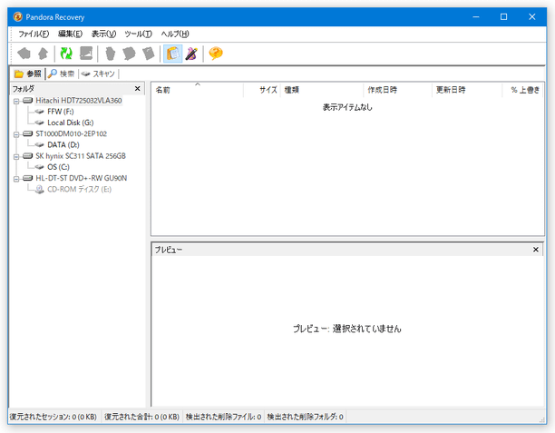
Task: Select OS (C:) in folder tree
Action: [58, 167]
